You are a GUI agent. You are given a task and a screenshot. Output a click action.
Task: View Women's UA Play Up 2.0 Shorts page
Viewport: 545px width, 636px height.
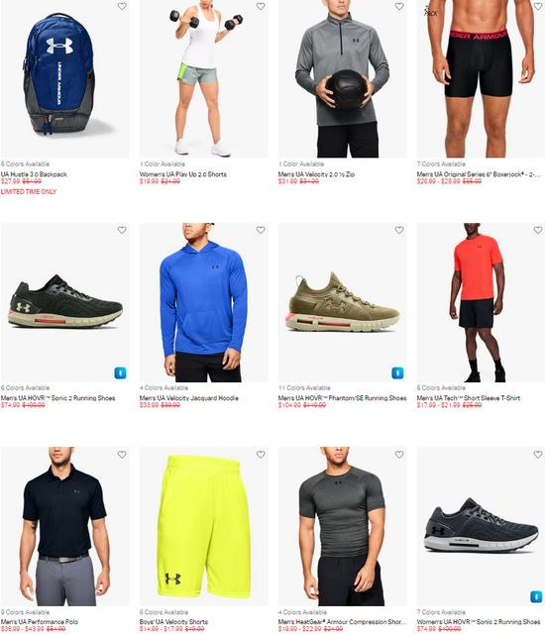[183, 174]
